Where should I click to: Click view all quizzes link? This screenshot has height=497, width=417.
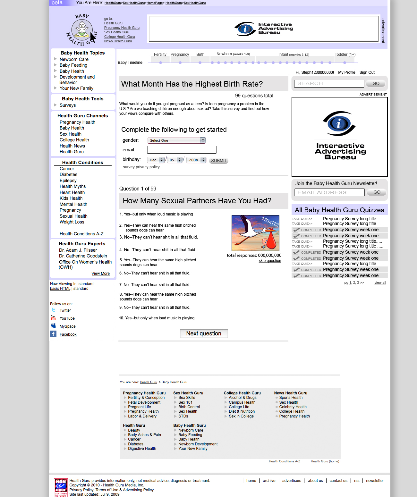point(380,282)
